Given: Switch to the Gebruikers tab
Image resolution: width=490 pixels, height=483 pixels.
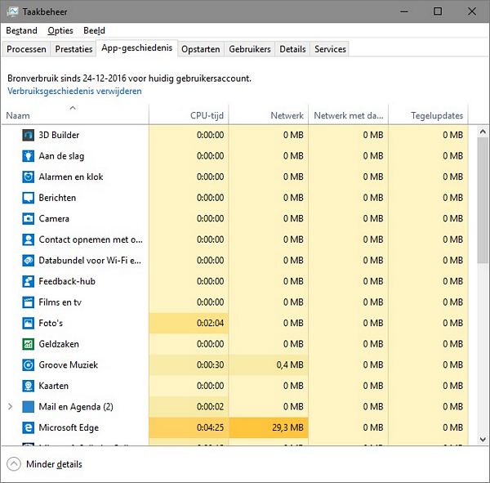Looking at the screenshot, I should coord(250,49).
